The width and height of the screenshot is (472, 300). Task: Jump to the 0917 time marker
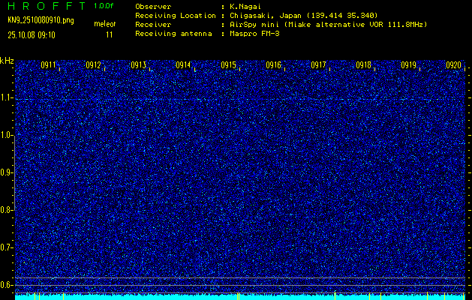tap(318, 65)
